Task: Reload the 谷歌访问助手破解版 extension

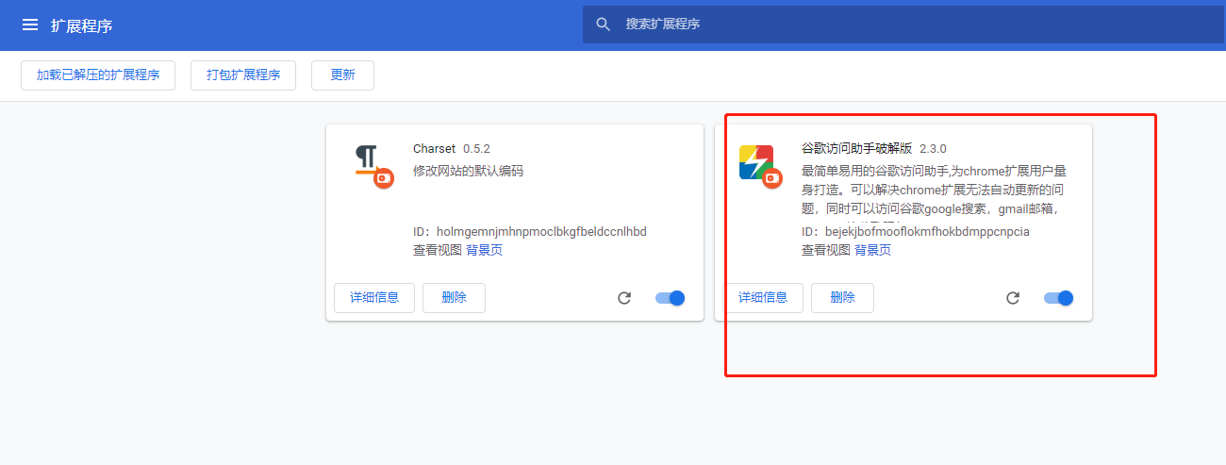Action: click(x=1013, y=298)
